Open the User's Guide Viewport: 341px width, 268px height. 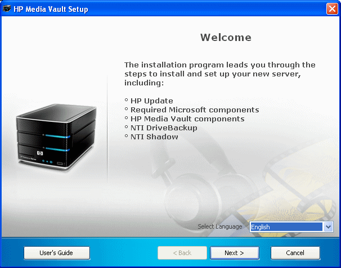click(x=56, y=253)
